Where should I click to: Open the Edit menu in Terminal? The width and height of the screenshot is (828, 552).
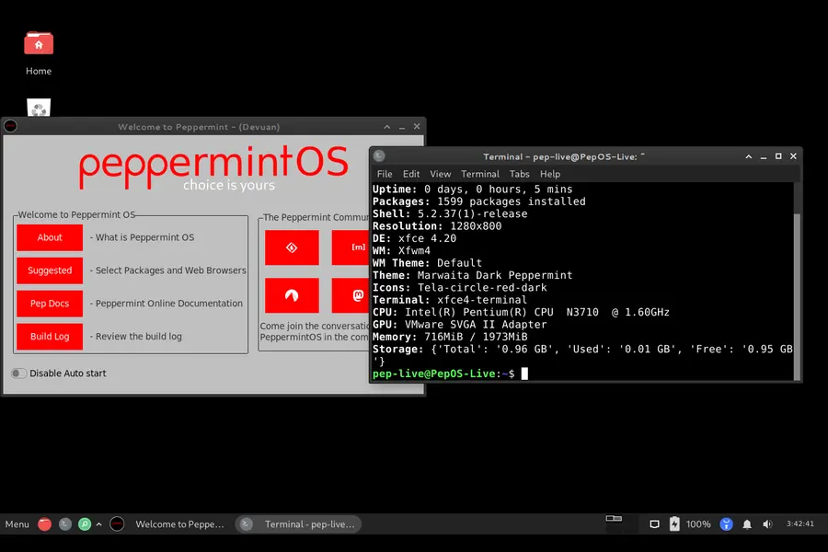[x=411, y=174]
